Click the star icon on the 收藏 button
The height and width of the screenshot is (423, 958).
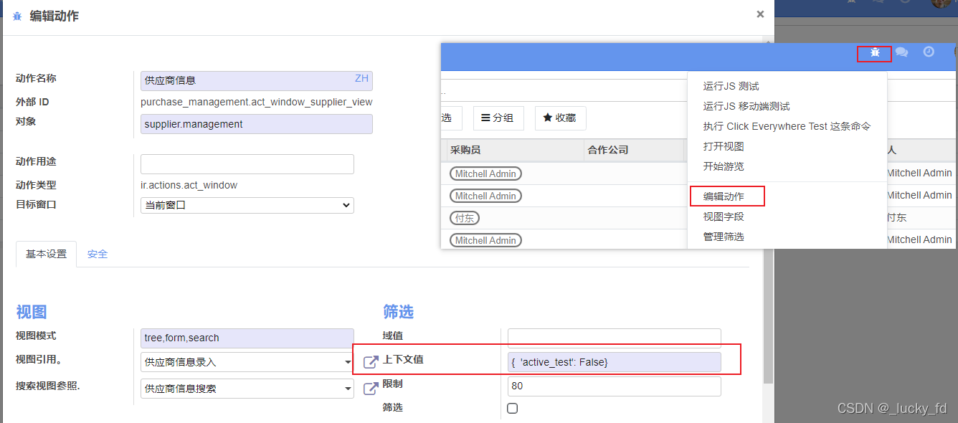(x=549, y=118)
